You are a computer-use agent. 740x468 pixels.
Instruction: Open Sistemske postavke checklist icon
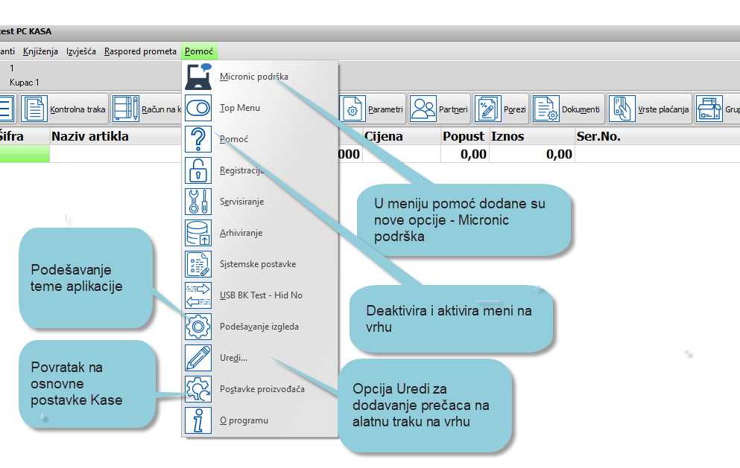point(198,264)
